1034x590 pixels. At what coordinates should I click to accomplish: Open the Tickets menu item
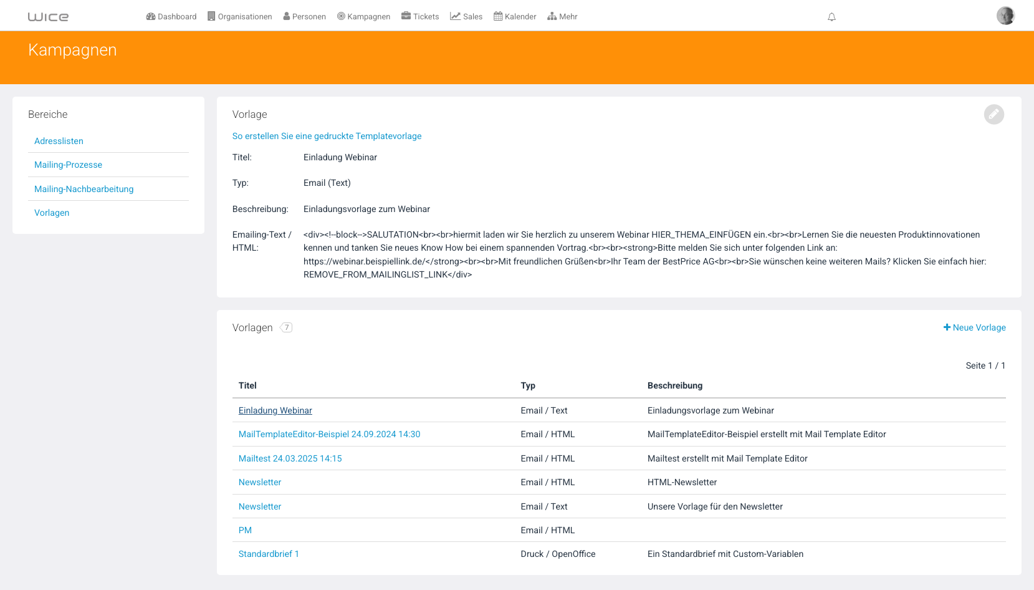[x=420, y=16]
